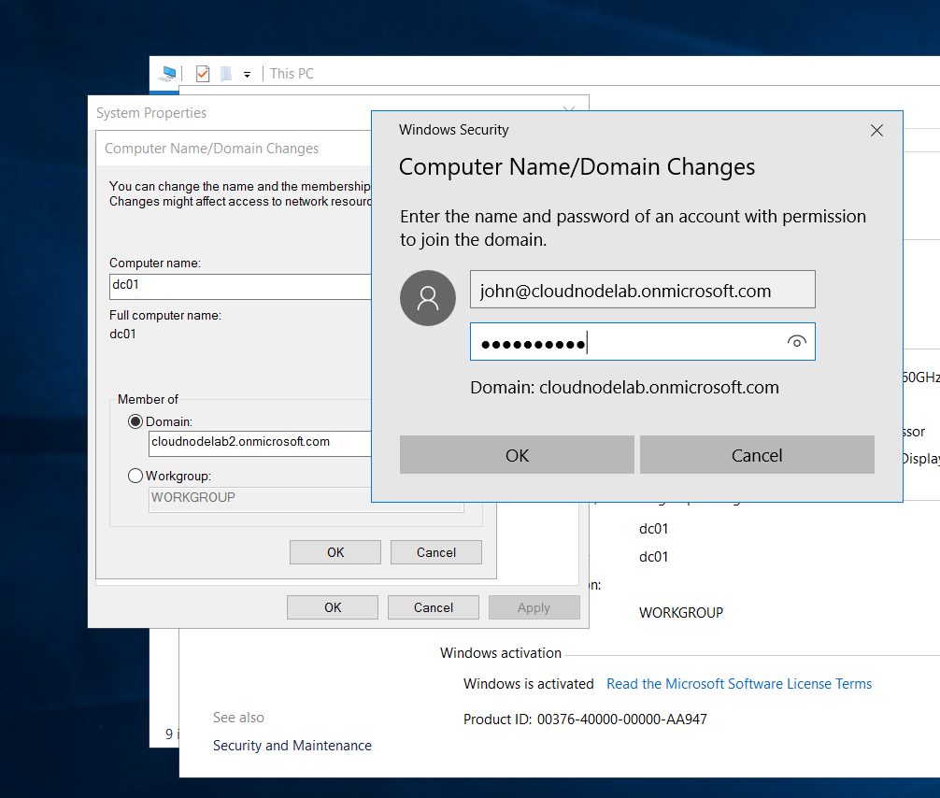Click OK at bottom of System Properties
This screenshot has height=798, width=940.
(x=332, y=607)
